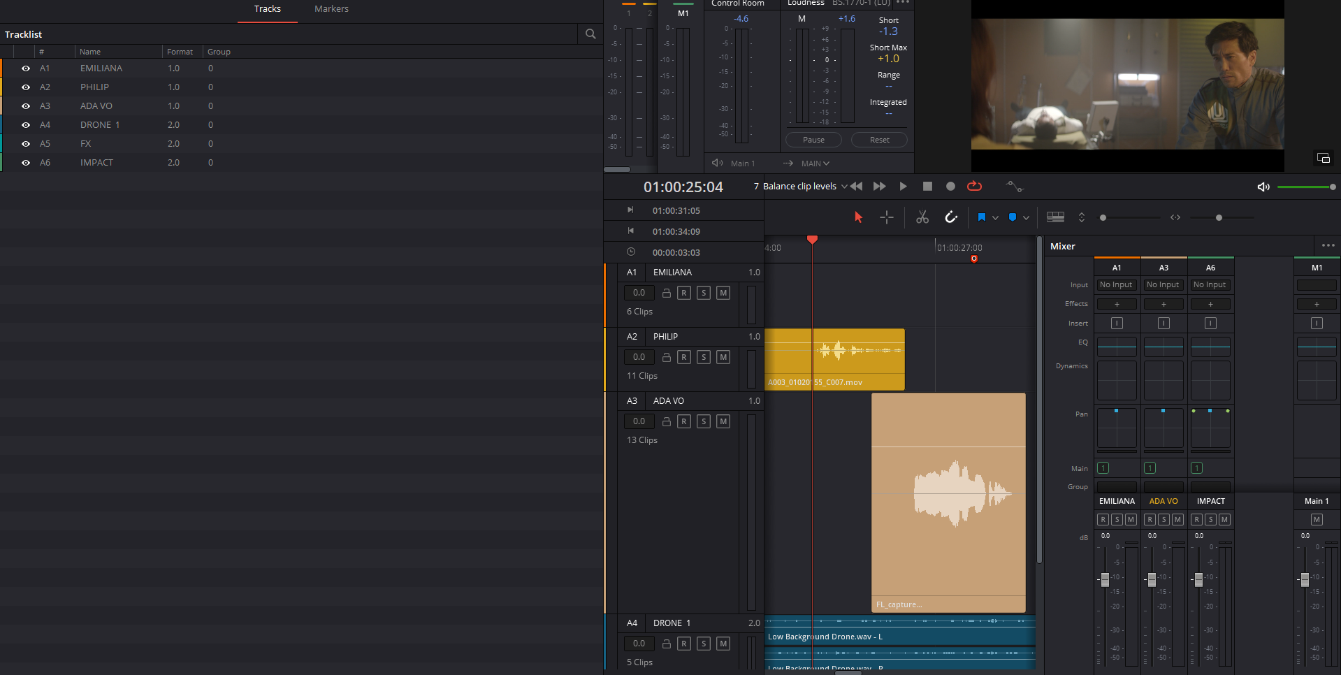Mute the monitor speaker icon
The height and width of the screenshot is (675, 1341).
[x=1263, y=187]
